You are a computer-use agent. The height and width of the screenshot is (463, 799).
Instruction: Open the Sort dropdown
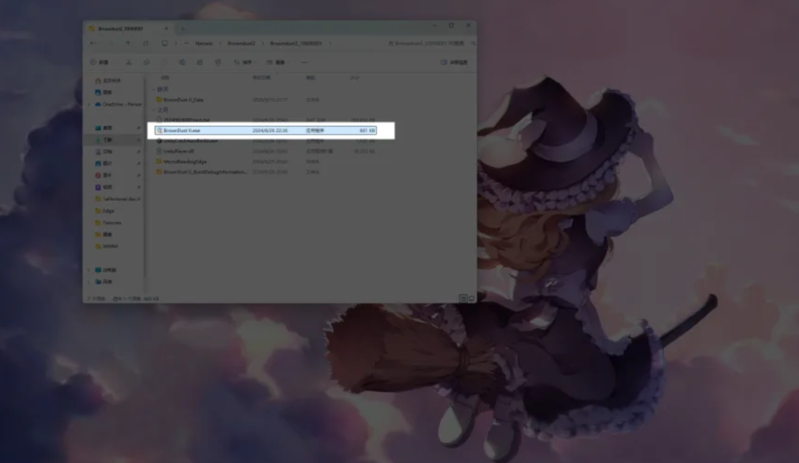243,62
